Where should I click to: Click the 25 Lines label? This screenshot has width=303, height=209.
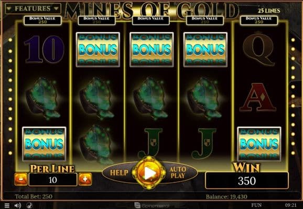[x=269, y=11]
